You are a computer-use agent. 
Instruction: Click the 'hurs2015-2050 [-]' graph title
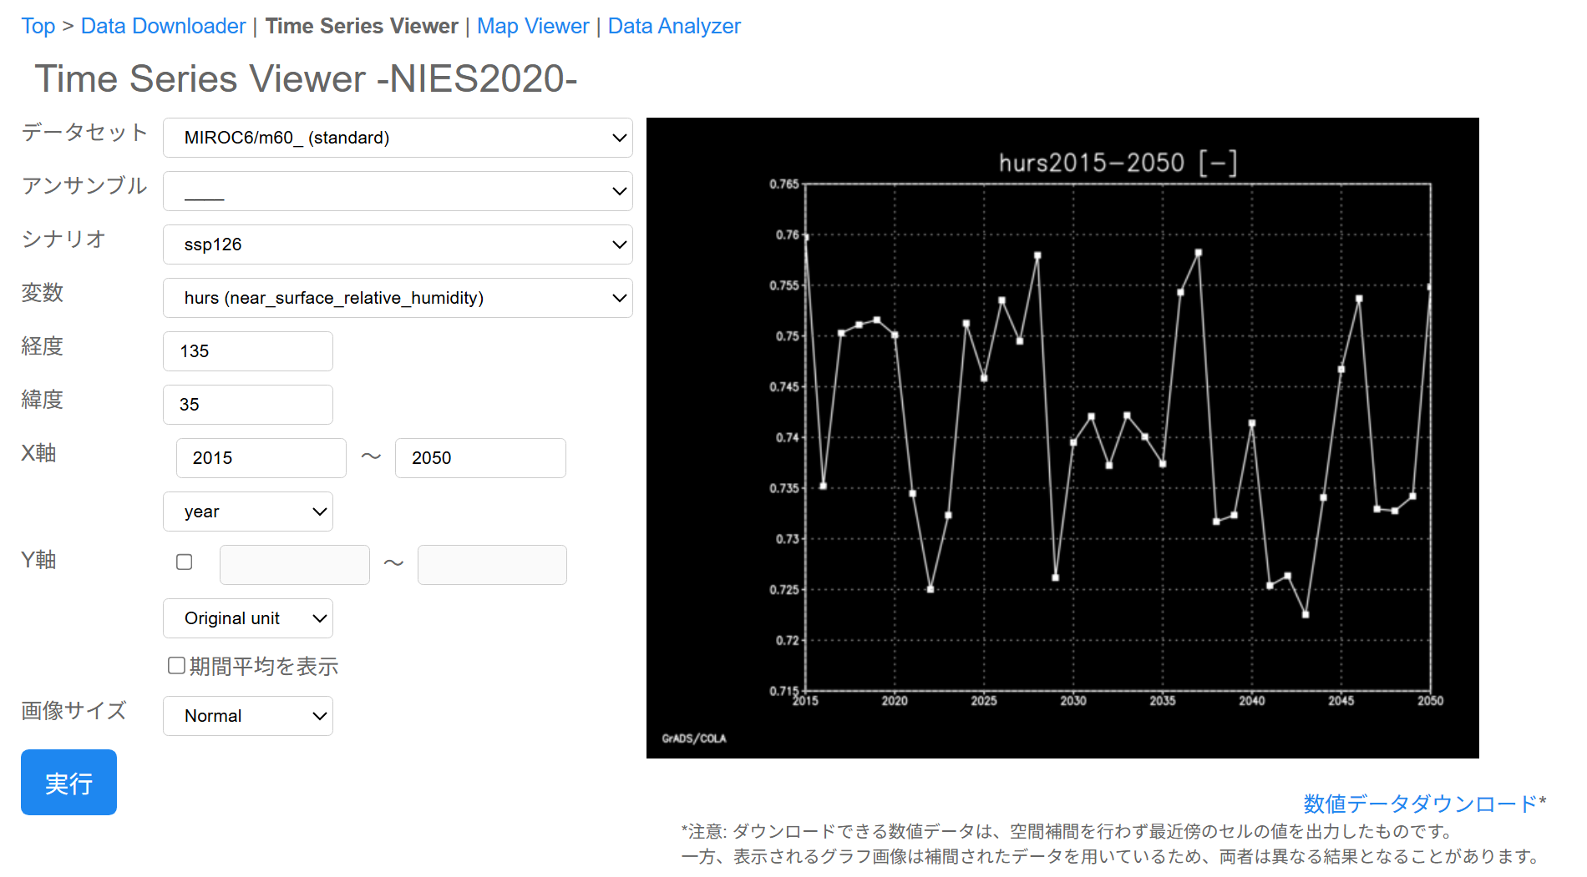click(x=1118, y=163)
